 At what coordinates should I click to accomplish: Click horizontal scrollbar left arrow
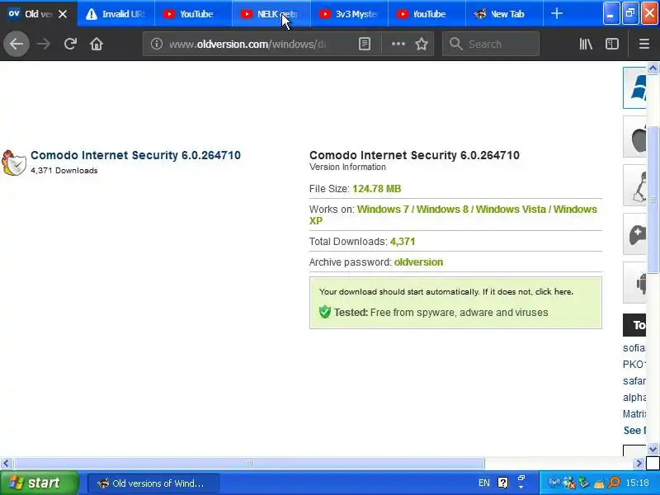(x=6, y=464)
